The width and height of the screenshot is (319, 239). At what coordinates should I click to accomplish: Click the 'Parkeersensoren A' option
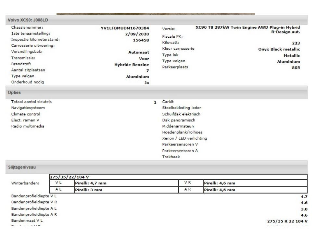[x=180, y=151]
